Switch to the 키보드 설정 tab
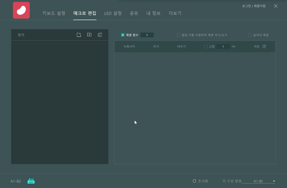This screenshot has height=188, width=287. pos(54,13)
